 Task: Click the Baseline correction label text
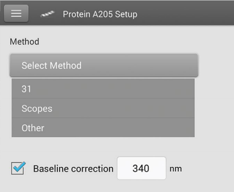pyautogui.click(x=73, y=169)
